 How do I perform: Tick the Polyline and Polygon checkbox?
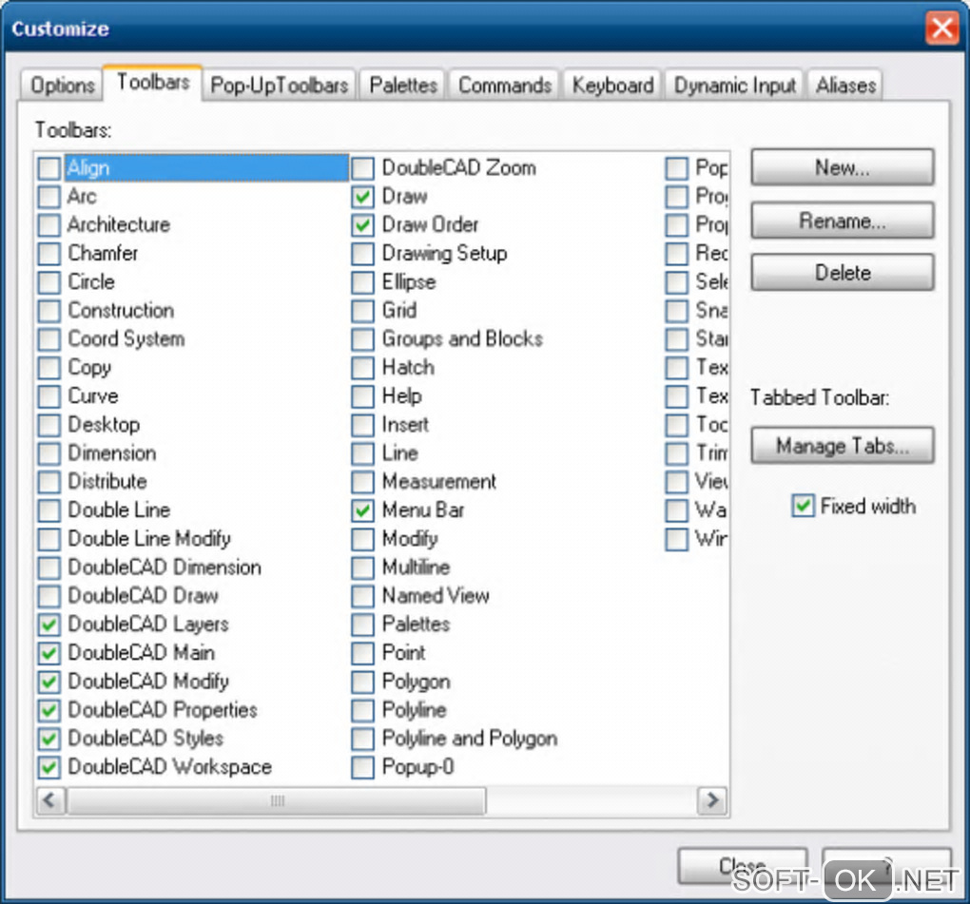[363, 739]
